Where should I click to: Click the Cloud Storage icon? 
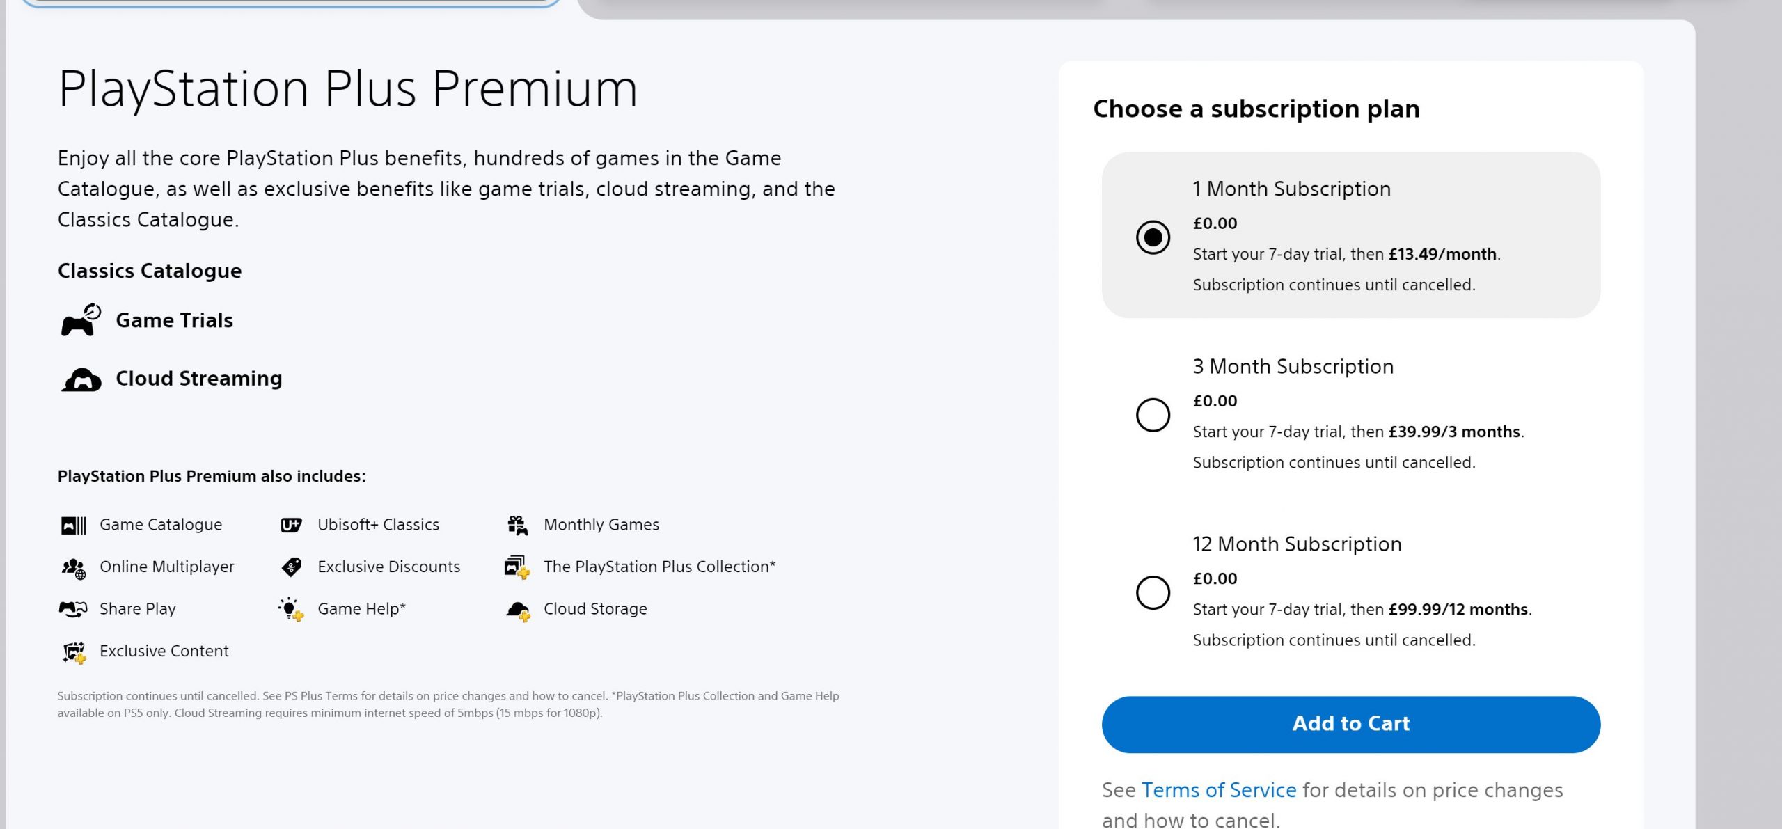coord(517,608)
